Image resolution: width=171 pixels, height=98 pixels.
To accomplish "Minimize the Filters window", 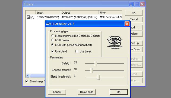I will click(x=131, y=4).
